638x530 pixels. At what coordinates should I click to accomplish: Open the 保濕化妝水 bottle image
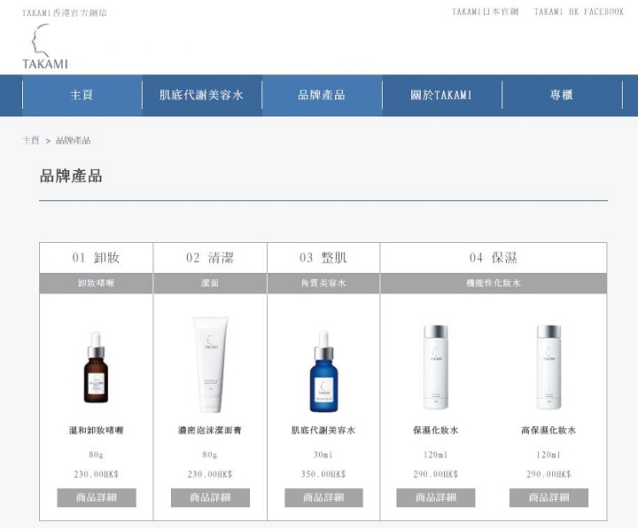(x=436, y=367)
